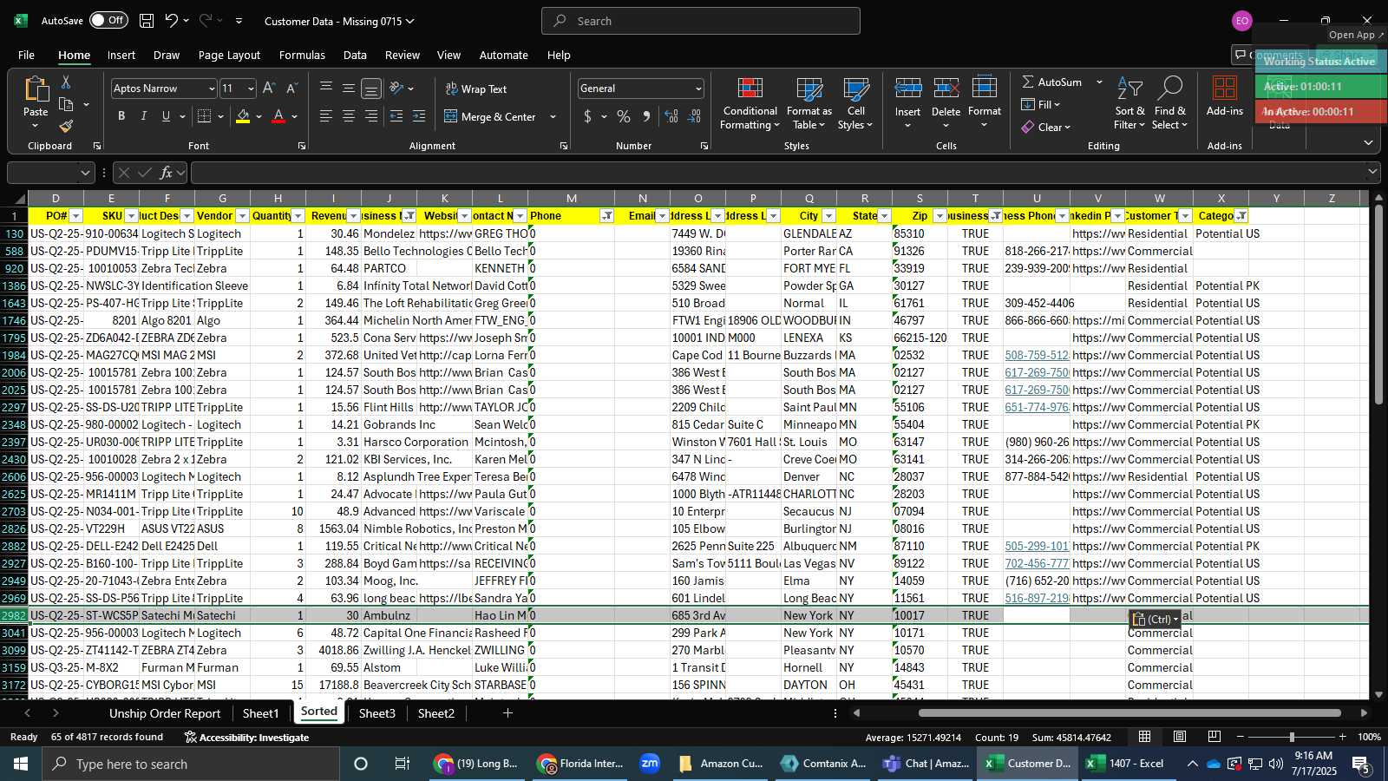Click the Comma Style icon
This screenshot has height=781, width=1388.
pyautogui.click(x=646, y=116)
